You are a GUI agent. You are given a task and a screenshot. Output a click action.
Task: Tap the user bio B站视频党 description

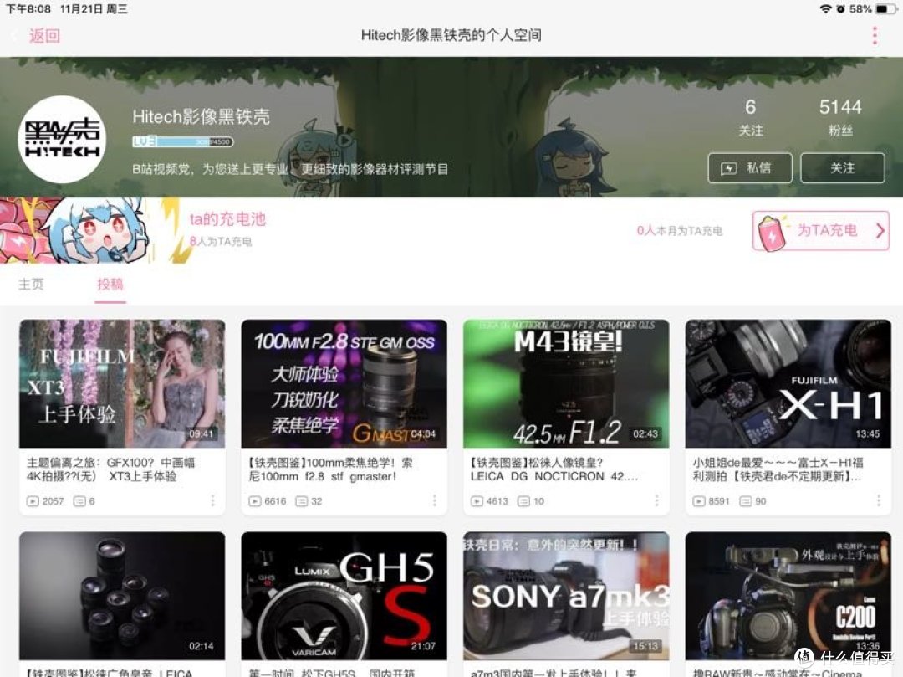click(x=290, y=169)
